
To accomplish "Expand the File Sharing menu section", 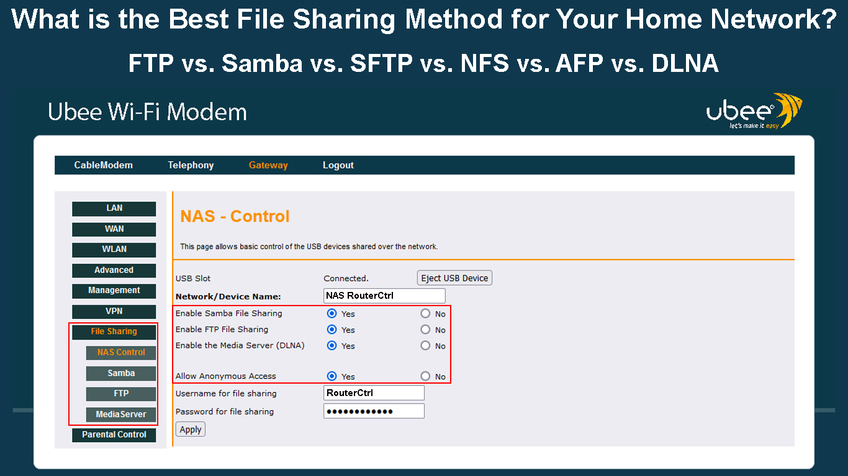I will point(114,332).
